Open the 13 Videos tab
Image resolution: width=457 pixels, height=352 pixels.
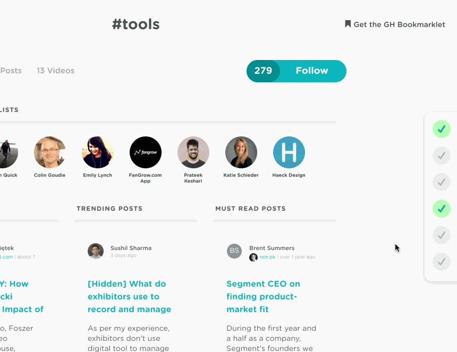tap(55, 71)
